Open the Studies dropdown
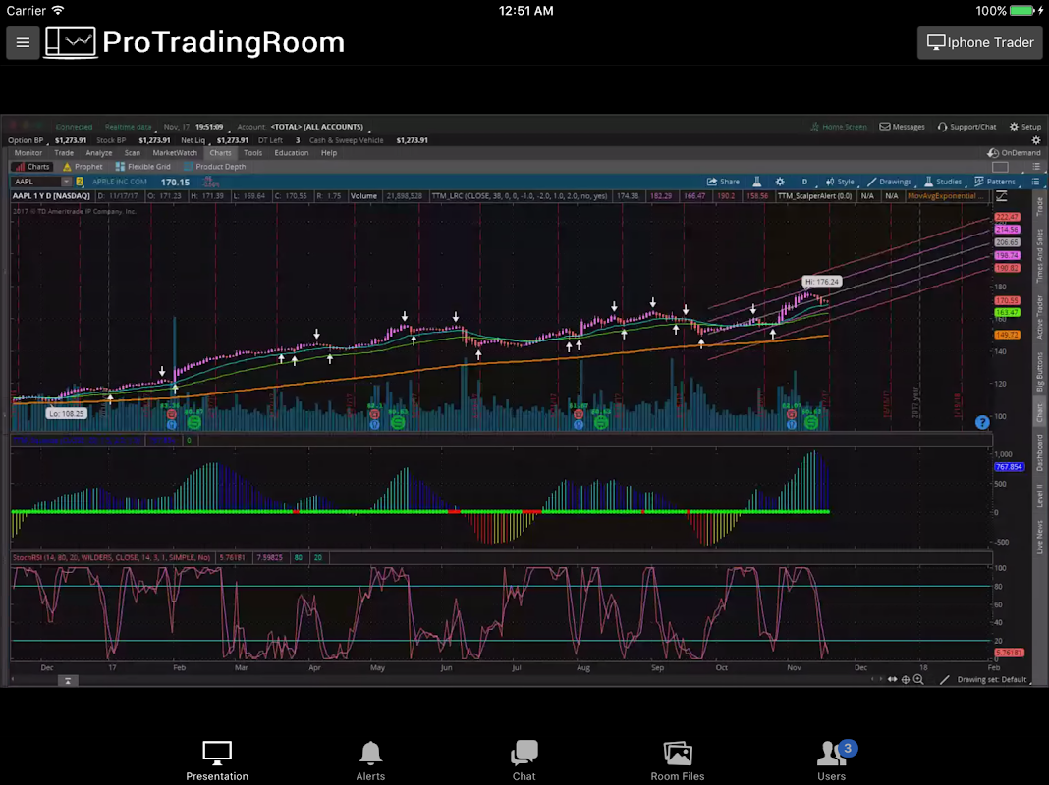1049x785 pixels. click(x=943, y=182)
